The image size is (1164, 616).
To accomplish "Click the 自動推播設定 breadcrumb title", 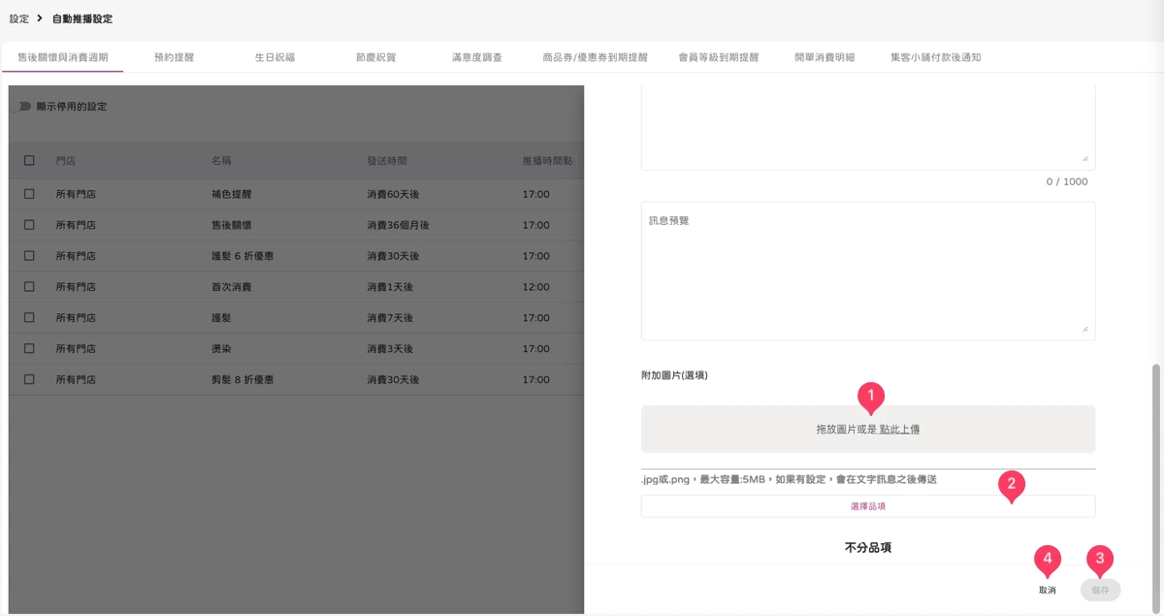I will [x=82, y=18].
